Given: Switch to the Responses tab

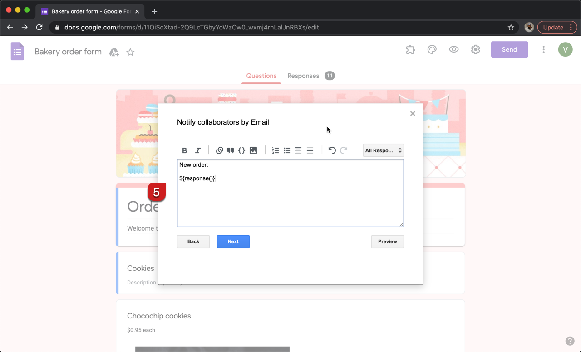Looking at the screenshot, I should (x=303, y=76).
